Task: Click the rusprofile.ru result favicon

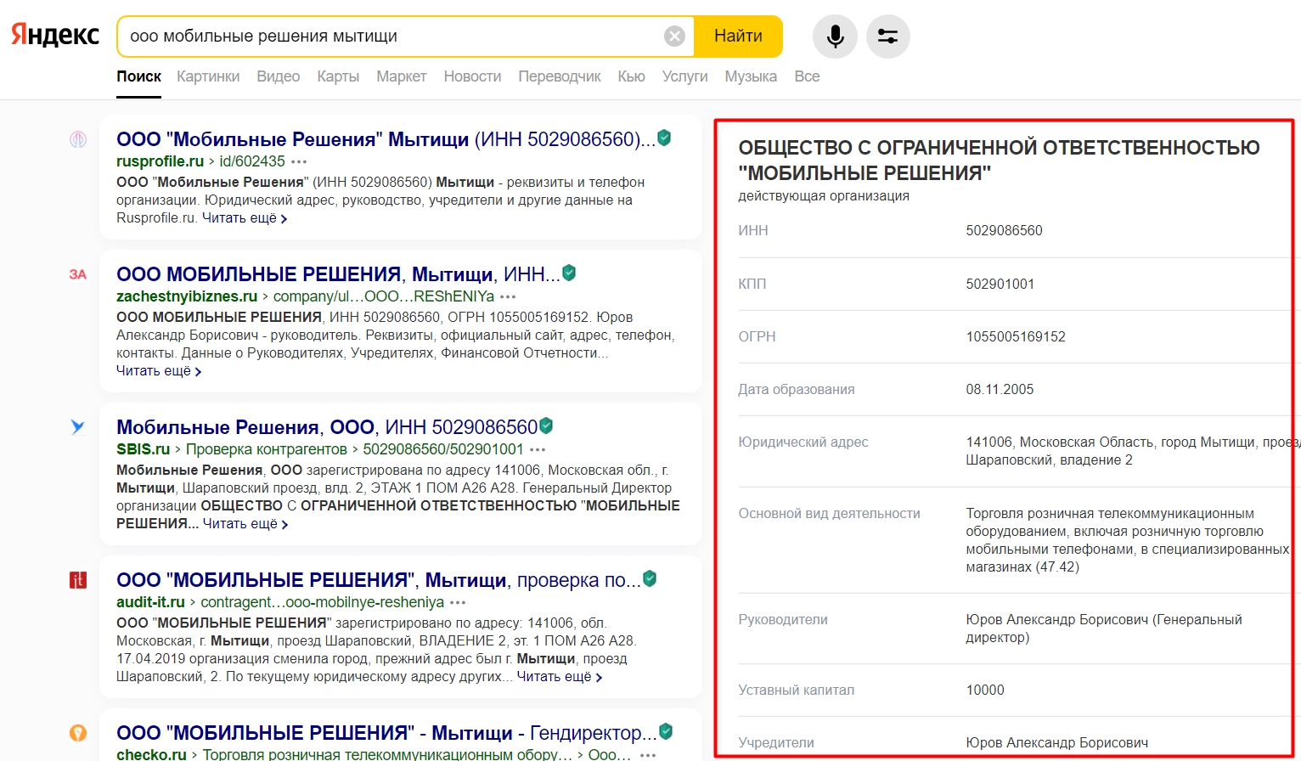Action: click(x=78, y=139)
